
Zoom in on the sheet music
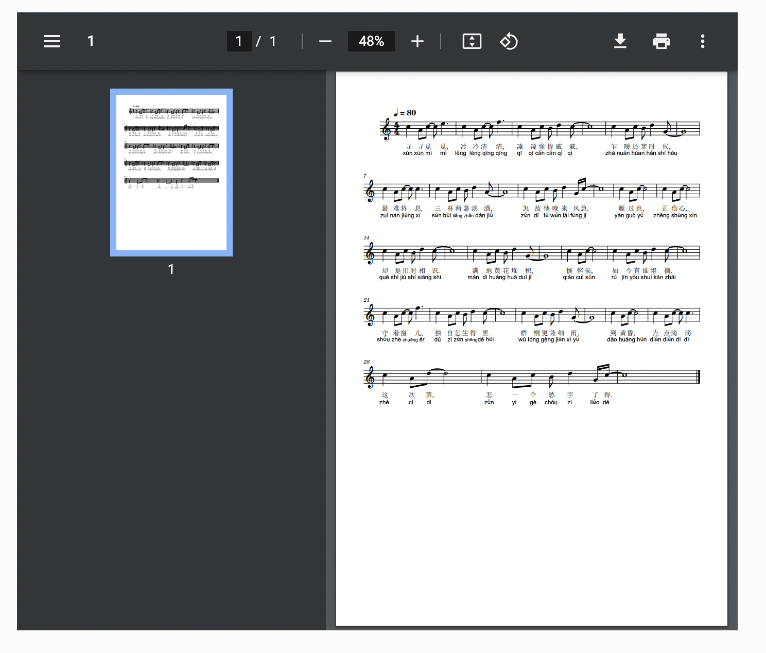tap(417, 41)
